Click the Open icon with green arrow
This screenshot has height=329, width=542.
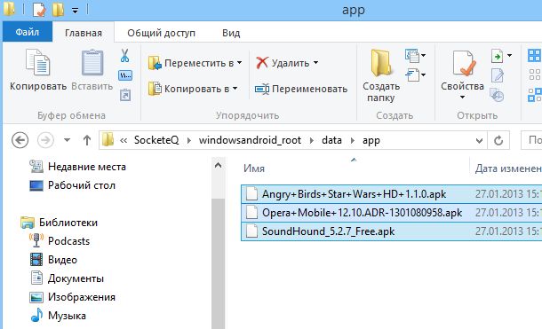tap(497, 56)
